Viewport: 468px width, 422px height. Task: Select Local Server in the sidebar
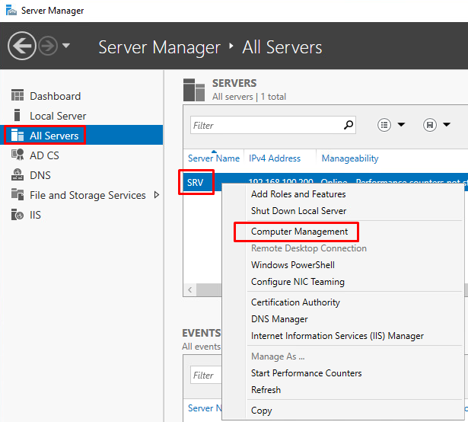click(x=58, y=116)
